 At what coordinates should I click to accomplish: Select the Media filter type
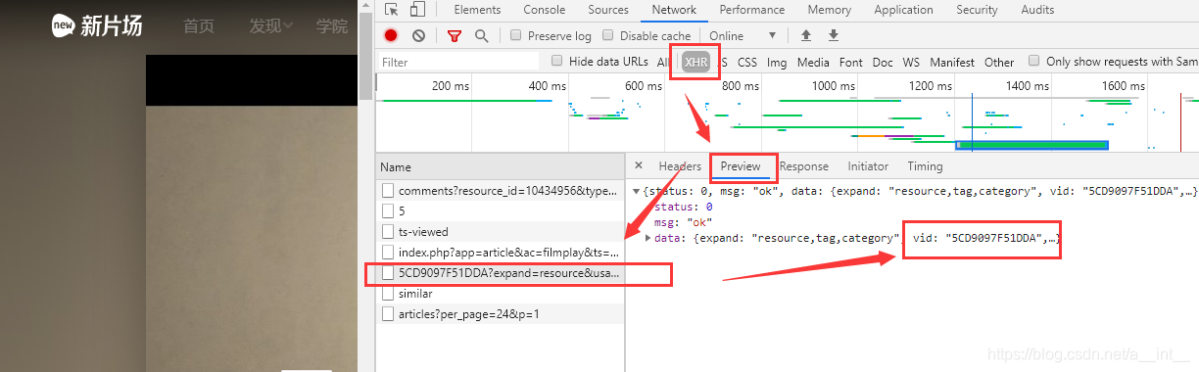(813, 62)
